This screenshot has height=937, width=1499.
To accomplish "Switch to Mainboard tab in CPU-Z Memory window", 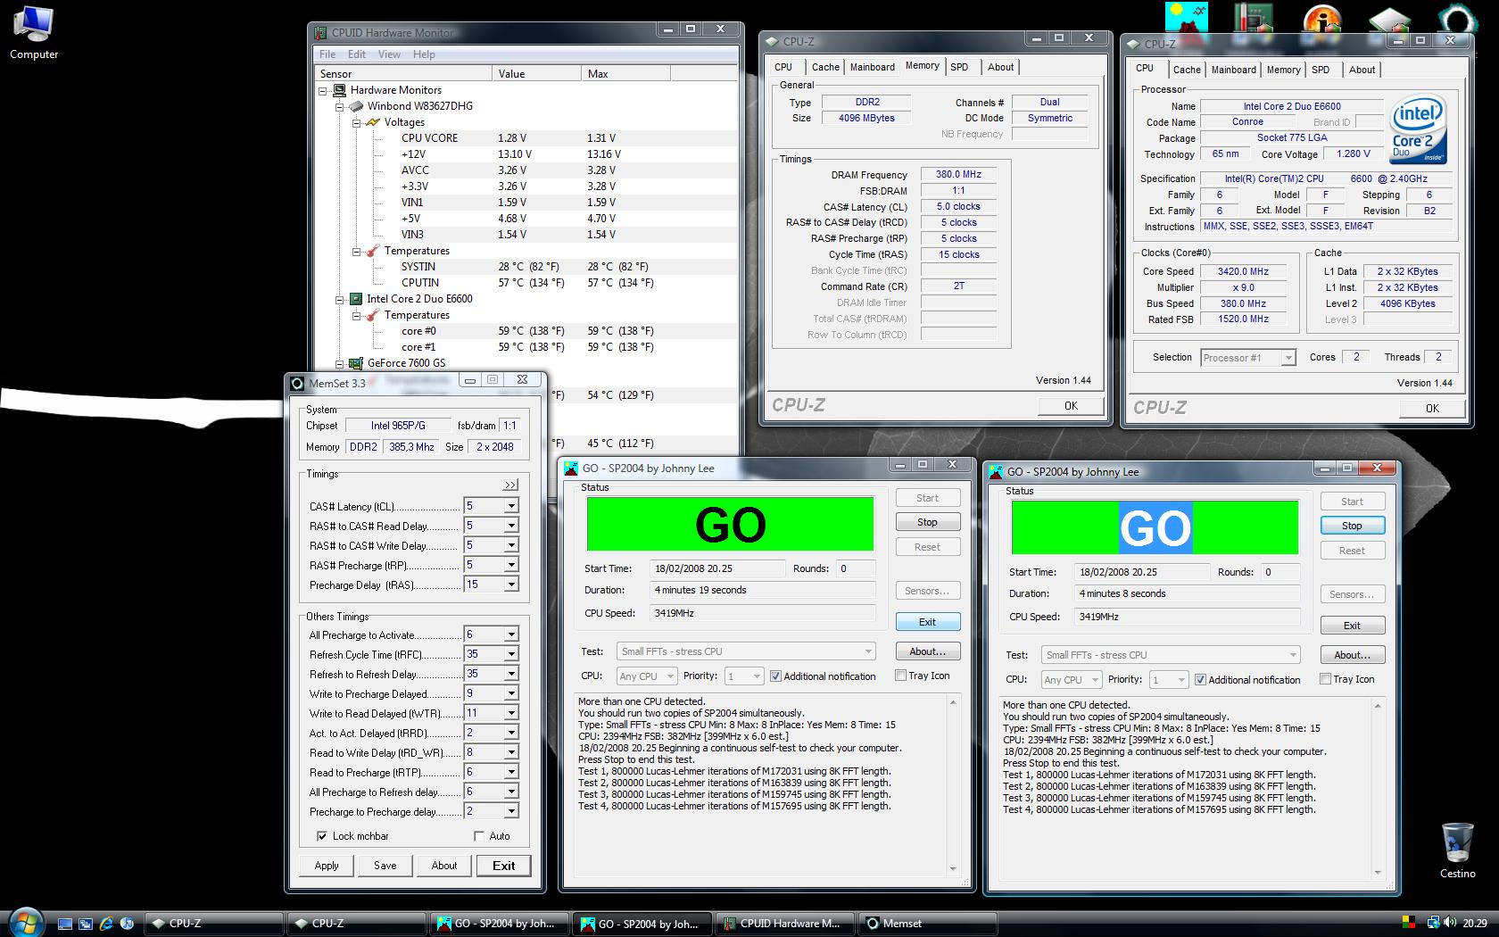I will [872, 67].
